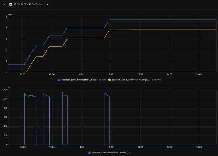Go to the previous date range
Image resolution: width=218 pixels, height=156 pixels.
click(x=5, y=4)
